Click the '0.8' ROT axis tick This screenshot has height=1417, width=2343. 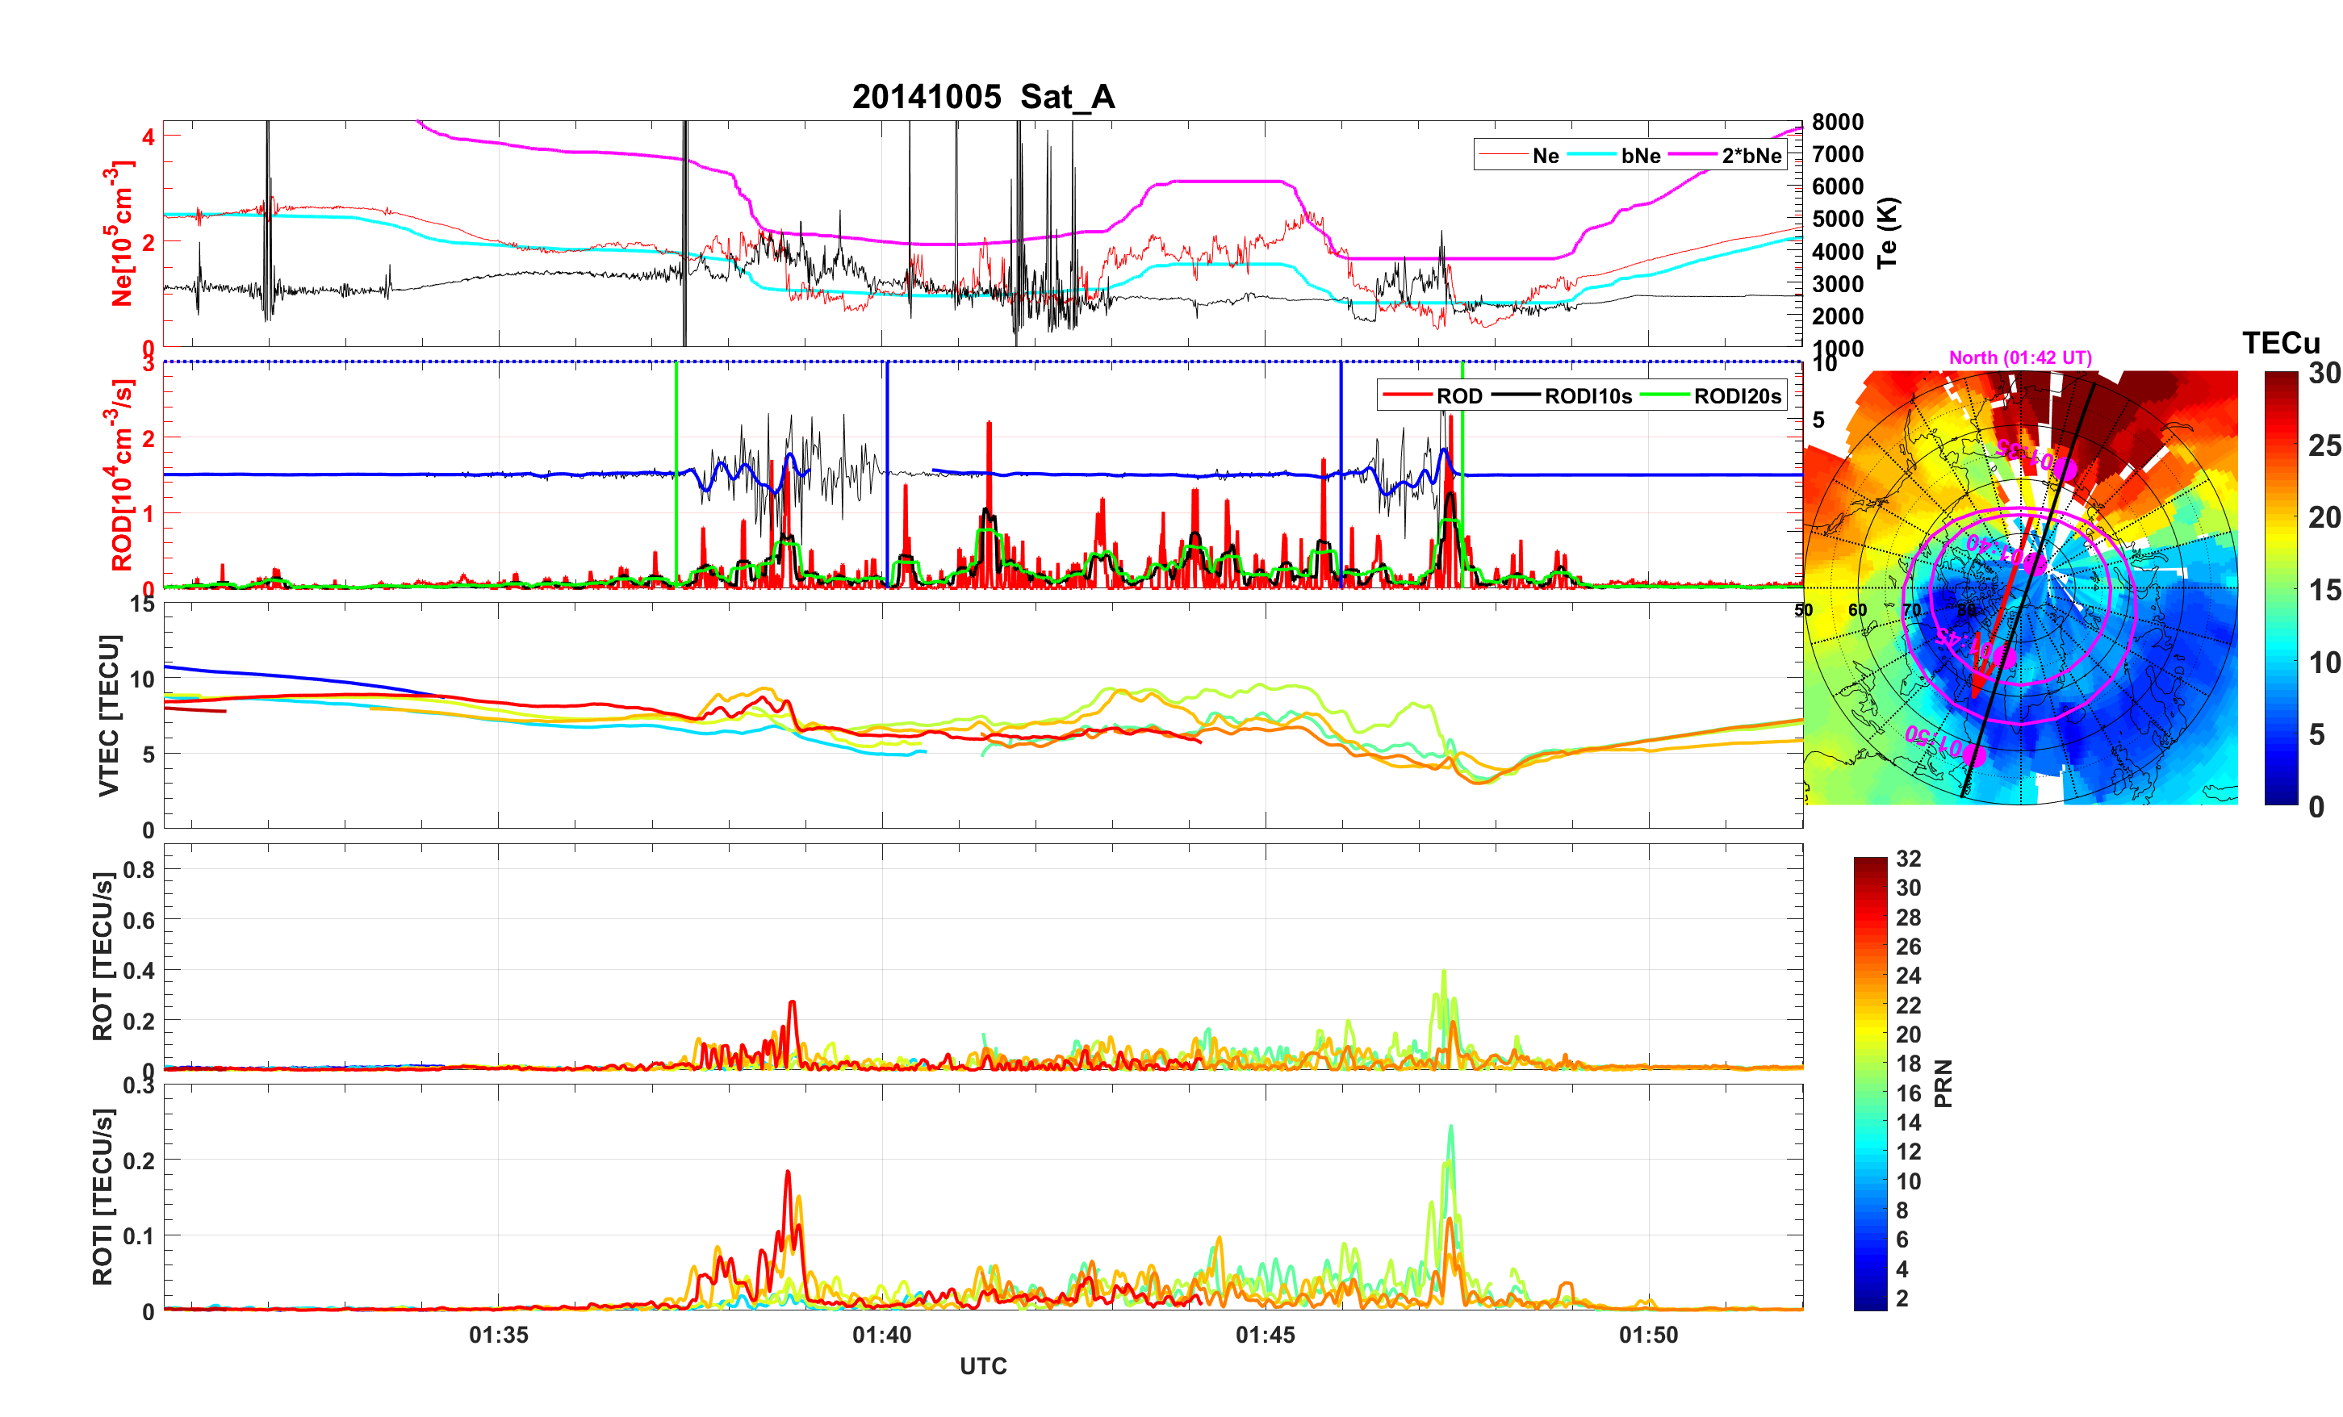point(139,869)
